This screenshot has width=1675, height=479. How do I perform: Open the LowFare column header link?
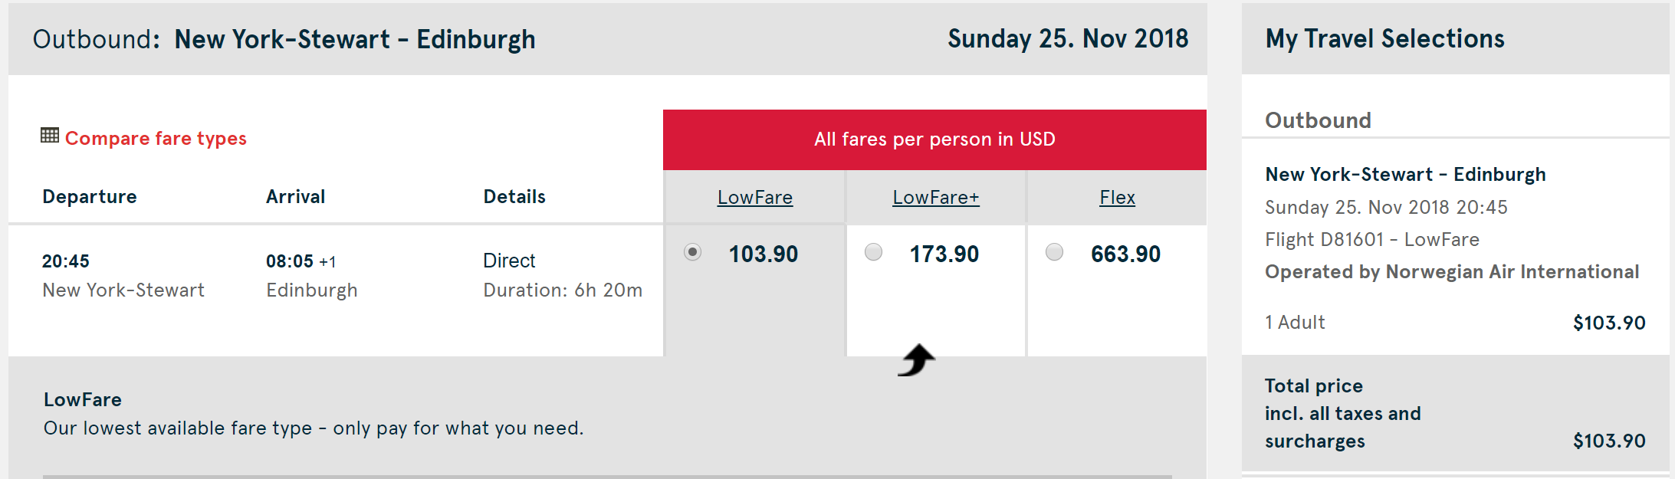click(754, 198)
